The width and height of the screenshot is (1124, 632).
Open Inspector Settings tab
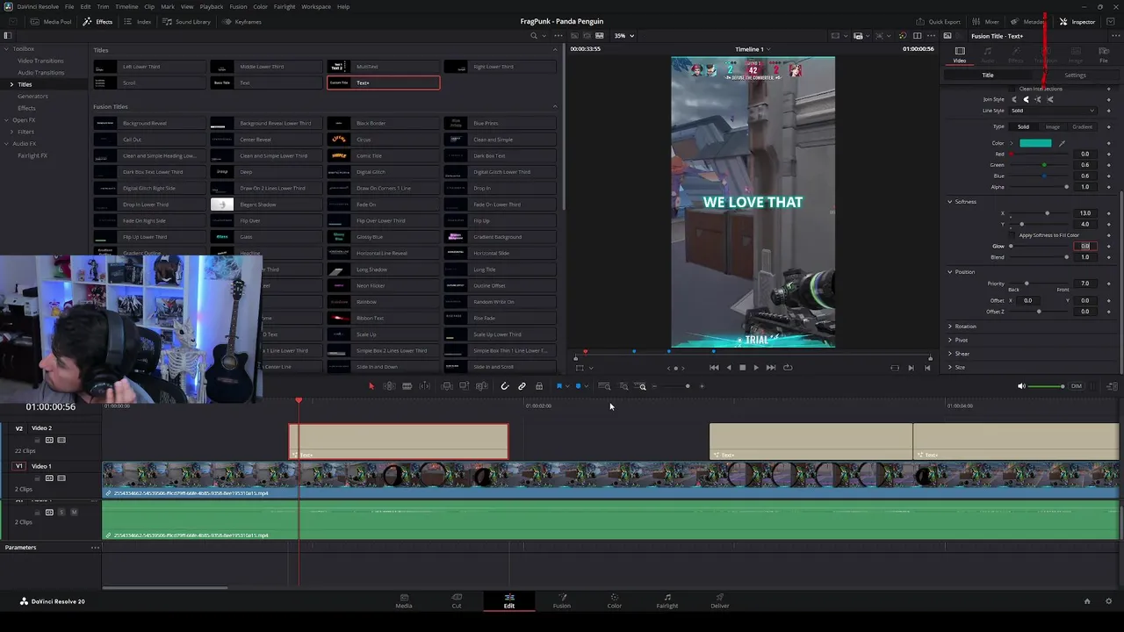point(1075,75)
